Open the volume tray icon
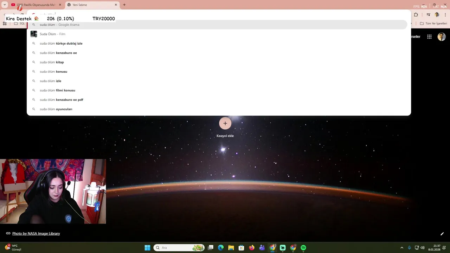 tap(423, 248)
